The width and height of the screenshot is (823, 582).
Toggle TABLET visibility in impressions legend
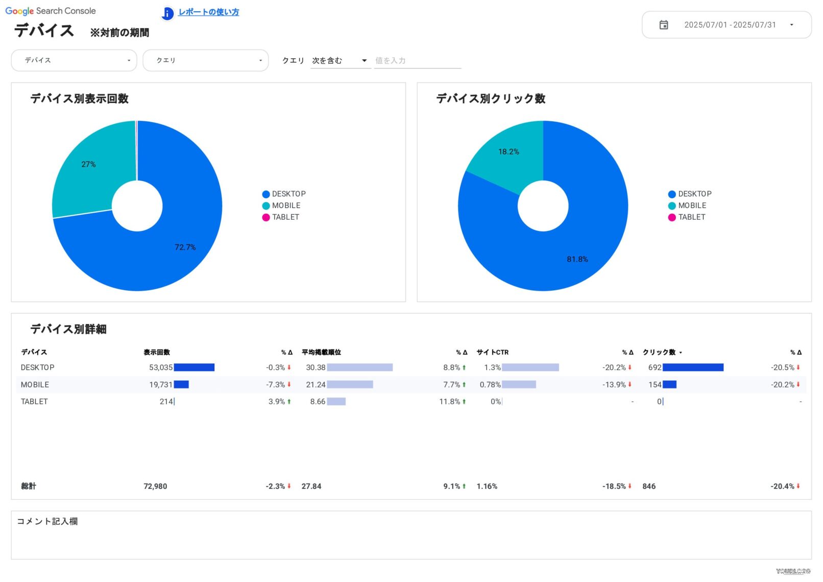click(x=265, y=217)
